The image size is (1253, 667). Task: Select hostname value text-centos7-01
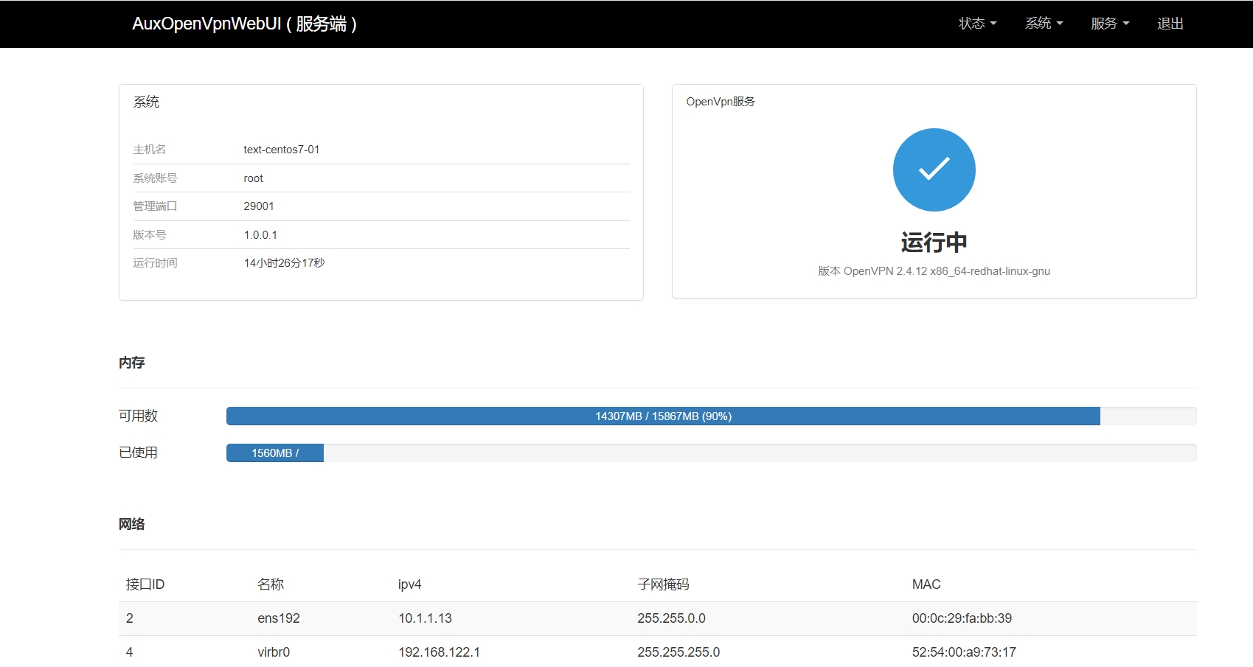point(280,149)
